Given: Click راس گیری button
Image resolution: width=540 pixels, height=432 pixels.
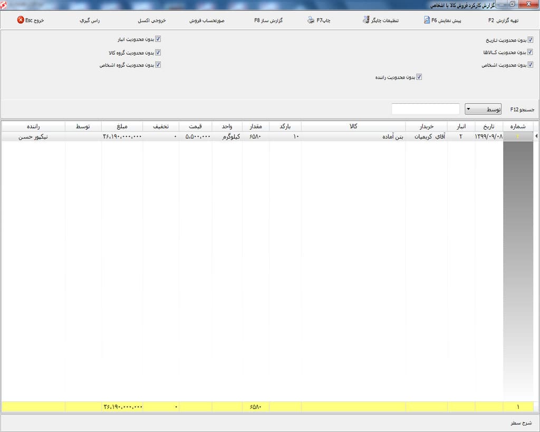Looking at the screenshot, I should (90, 21).
